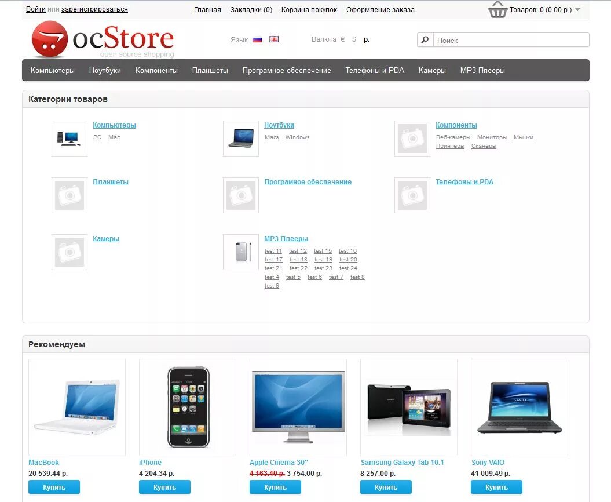Viewport: 611px width, 502px height.
Task: Open MP3 Плееры category thumbnail
Action: coord(241,252)
